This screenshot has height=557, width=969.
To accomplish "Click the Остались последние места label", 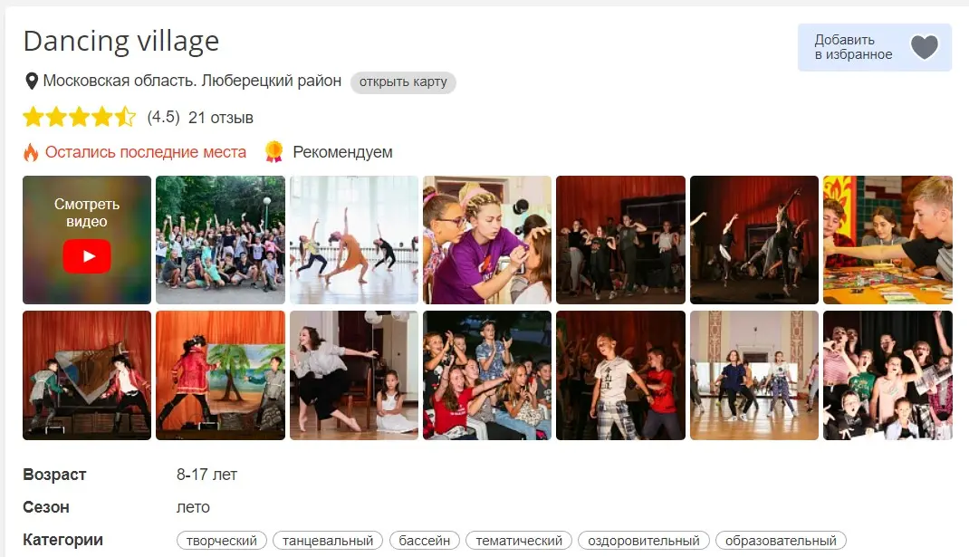I will [146, 152].
